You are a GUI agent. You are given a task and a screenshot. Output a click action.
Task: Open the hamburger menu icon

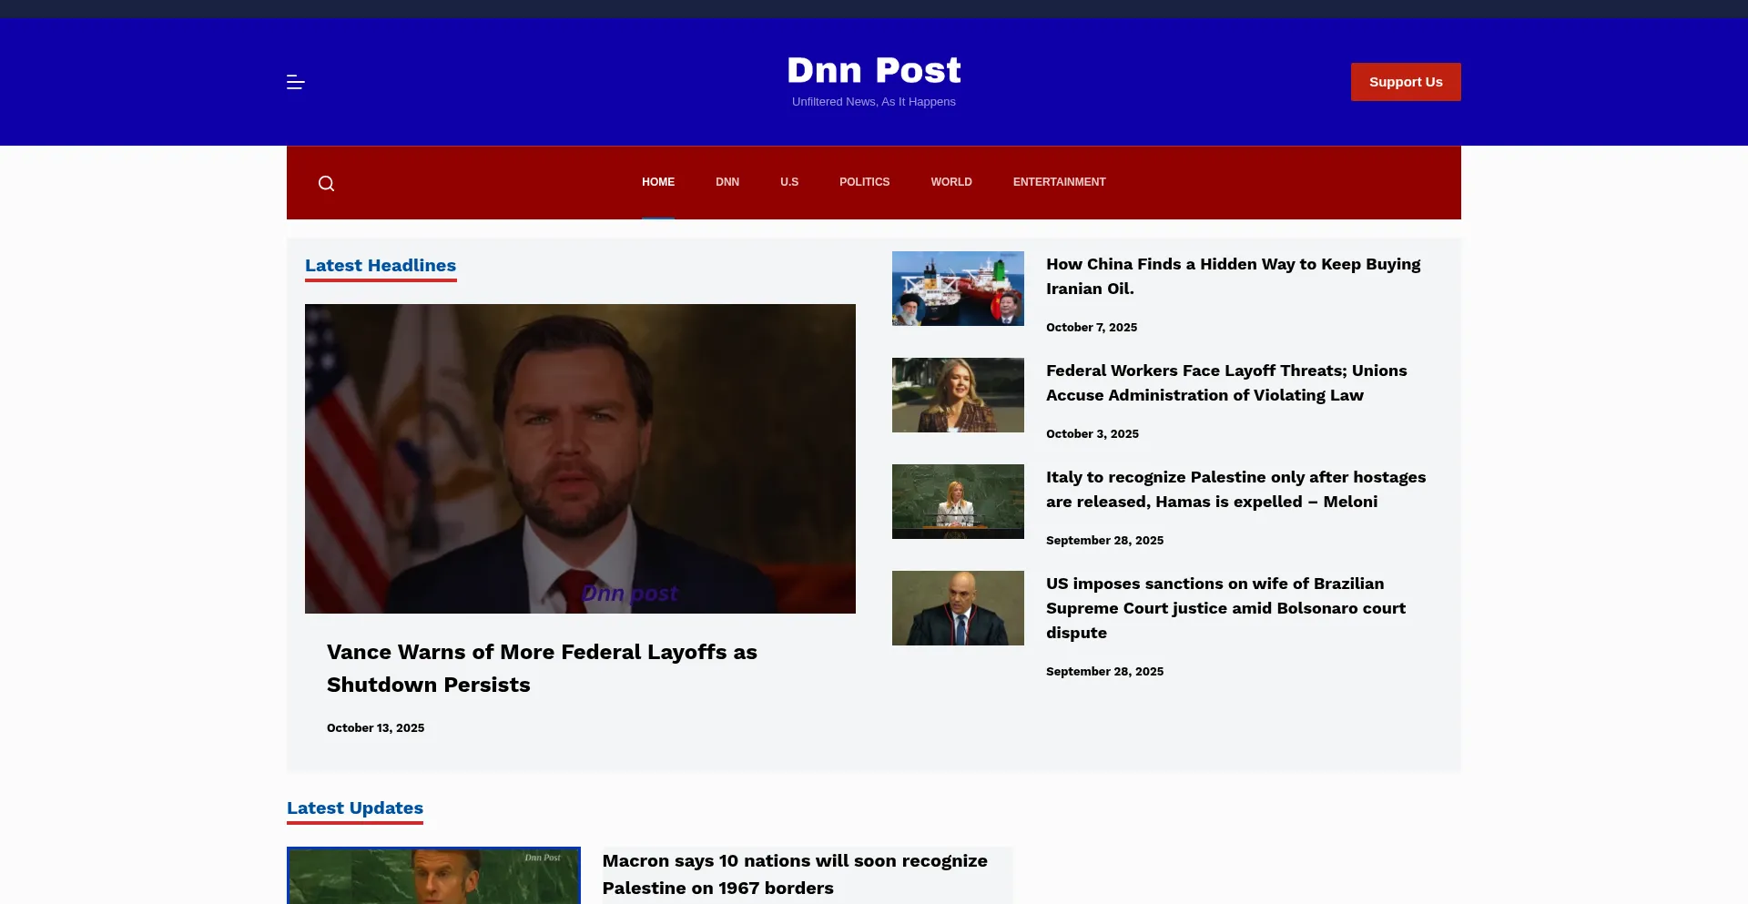tap(295, 82)
